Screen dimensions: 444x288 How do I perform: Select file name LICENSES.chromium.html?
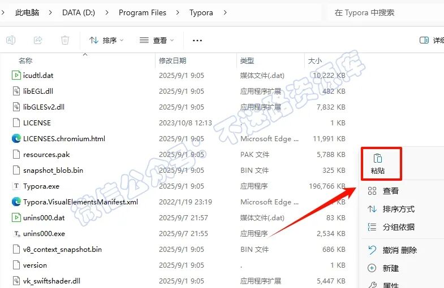tap(64, 139)
